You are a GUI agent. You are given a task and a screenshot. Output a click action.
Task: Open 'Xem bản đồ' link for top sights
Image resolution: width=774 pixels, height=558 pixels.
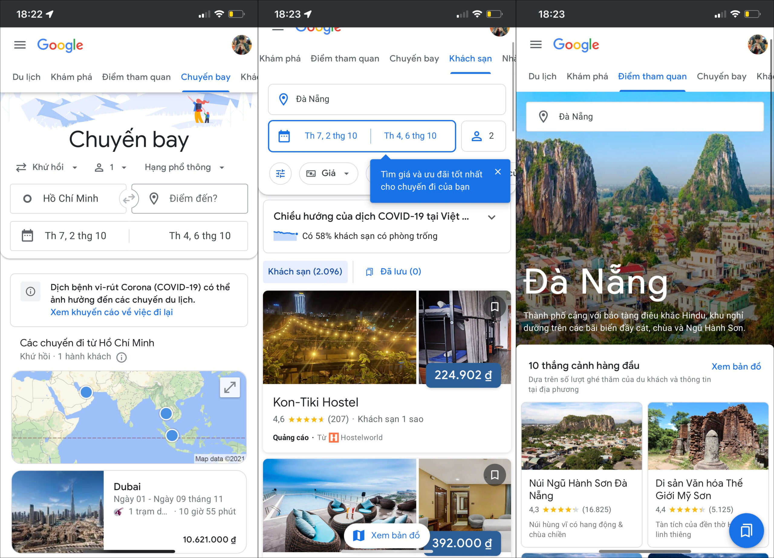pos(736,367)
